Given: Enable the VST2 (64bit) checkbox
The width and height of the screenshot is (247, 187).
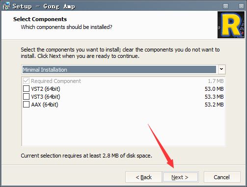Looking at the screenshot, I should pyautogui.click(x=26, y=89).
